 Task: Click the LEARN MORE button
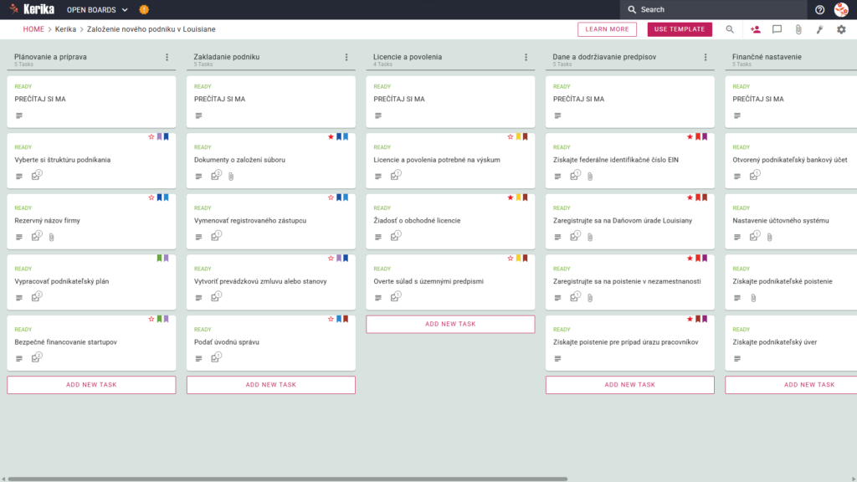point(608,29)
